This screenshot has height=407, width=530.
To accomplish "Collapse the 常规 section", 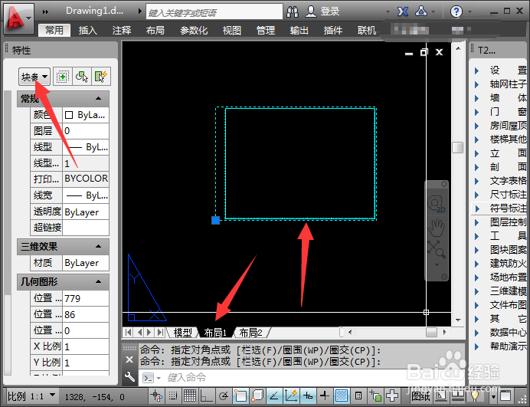I will click(98, 98).
